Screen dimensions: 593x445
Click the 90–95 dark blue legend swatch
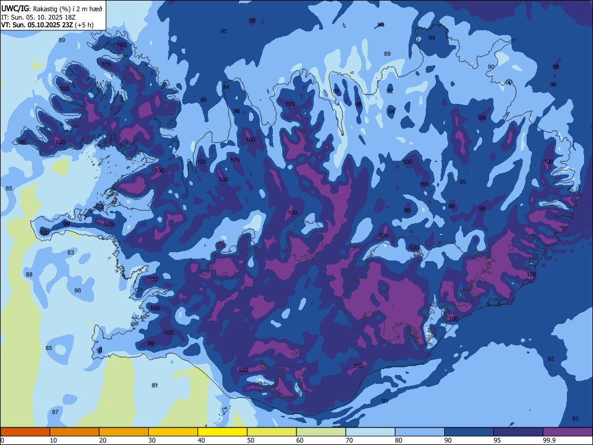(469, 432)
